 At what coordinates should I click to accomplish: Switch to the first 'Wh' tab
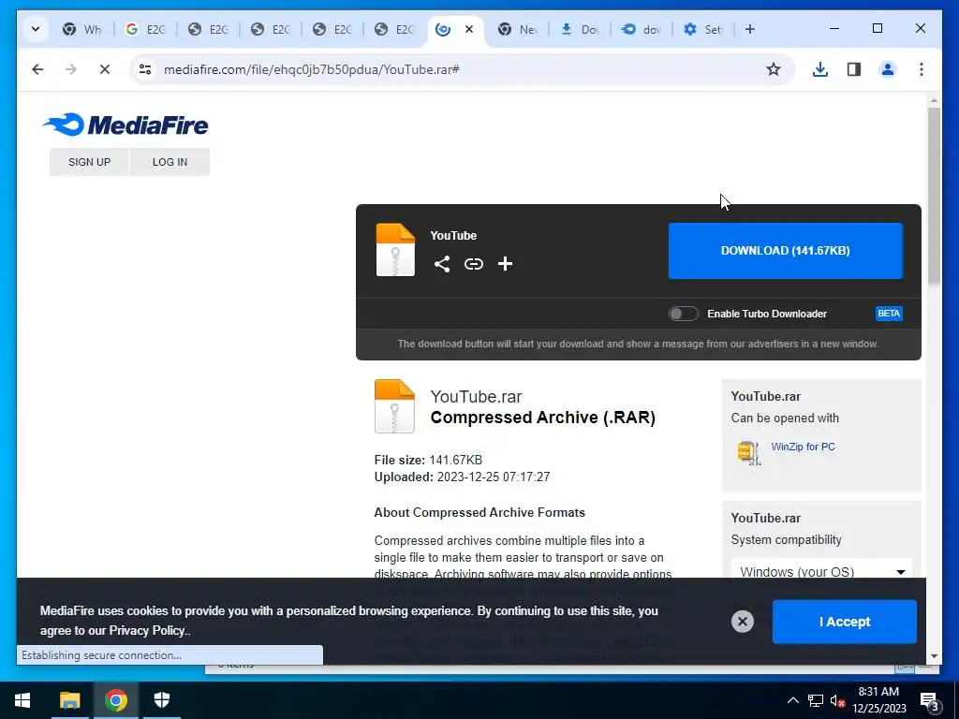click(x=82, y=29)
